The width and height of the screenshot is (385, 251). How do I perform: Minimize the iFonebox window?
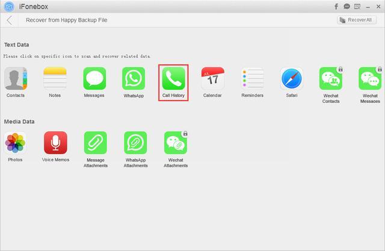pos(368,7)
